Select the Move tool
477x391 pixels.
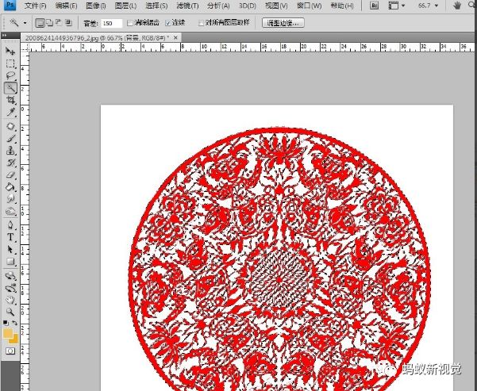(x=10, y=51)
